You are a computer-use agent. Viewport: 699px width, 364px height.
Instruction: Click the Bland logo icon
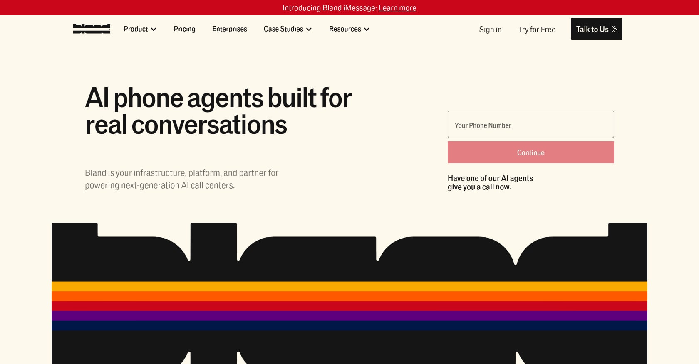[x=92, y=29]
